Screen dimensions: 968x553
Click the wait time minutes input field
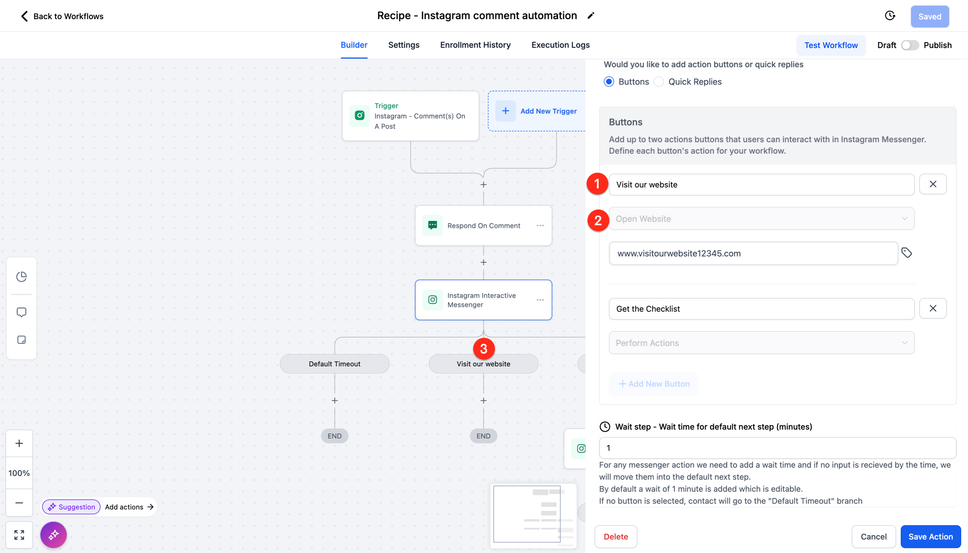coord(777,448)
